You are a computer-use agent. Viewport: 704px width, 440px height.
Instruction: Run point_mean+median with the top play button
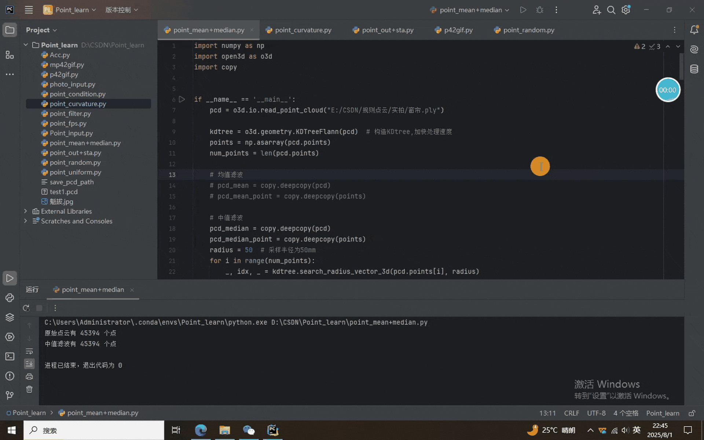pos(523,10)
